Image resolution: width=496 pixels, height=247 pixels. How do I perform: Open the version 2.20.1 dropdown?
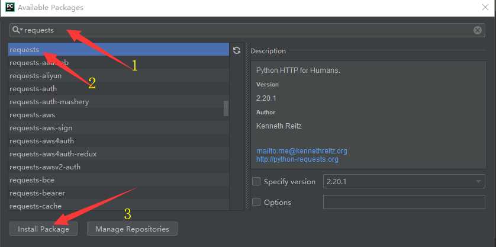404,181
